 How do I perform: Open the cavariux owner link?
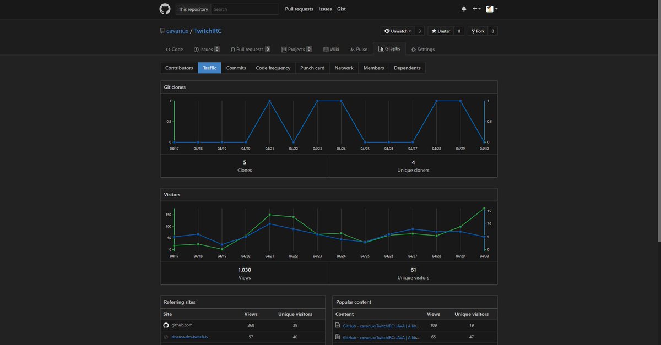tap(177, 31)
